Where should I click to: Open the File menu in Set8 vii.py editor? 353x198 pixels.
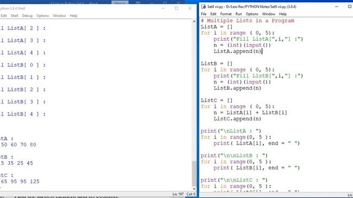click(204, 14)
